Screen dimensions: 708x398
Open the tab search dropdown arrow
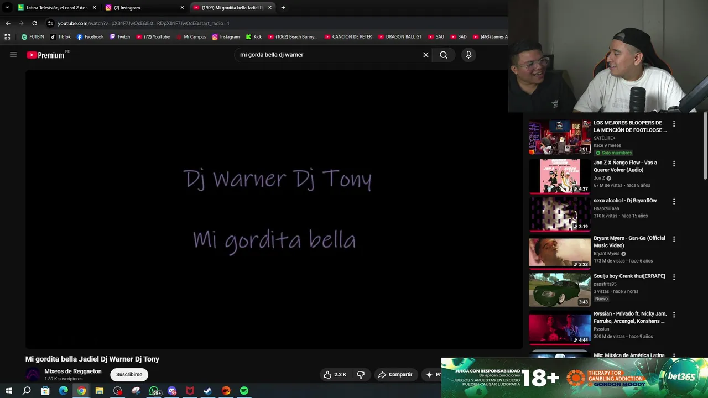(x=7, y=8)
